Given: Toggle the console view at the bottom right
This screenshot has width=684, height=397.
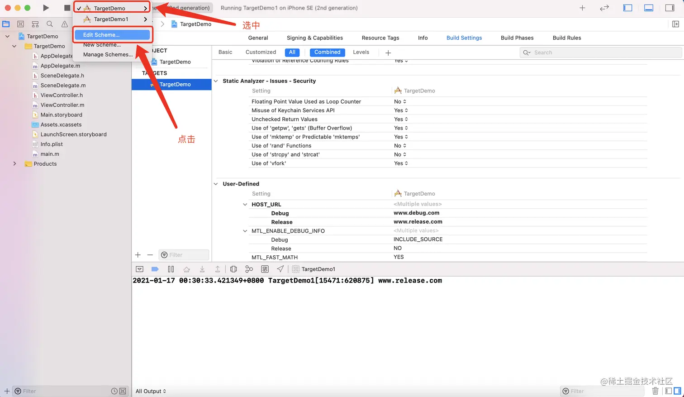Looking at the screenshot, I should pyautogui.click(x=677, y=391).
